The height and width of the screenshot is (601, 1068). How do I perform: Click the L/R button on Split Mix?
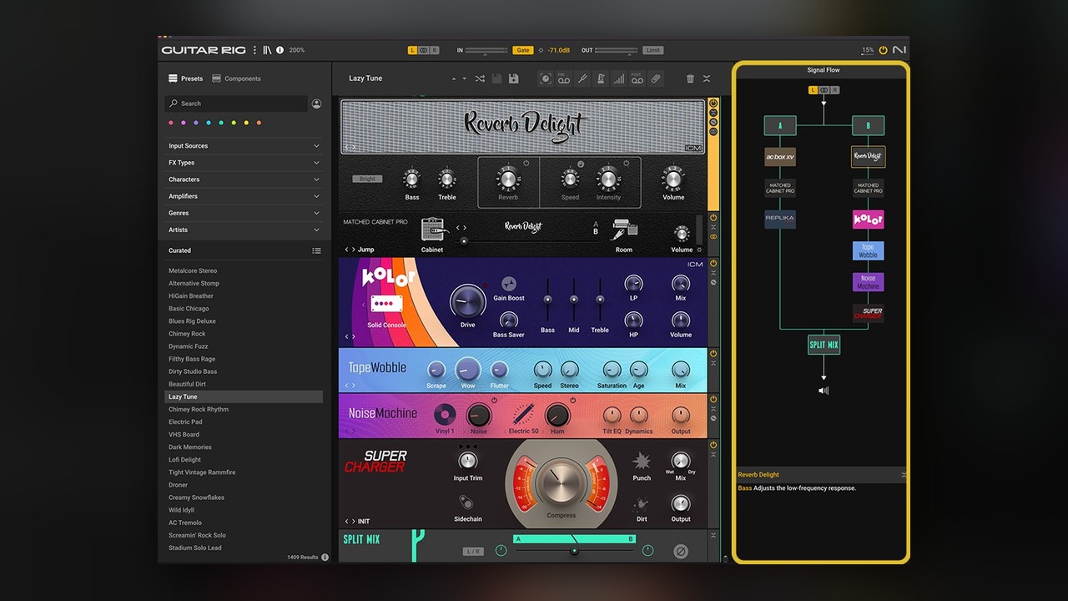[x=473, y=552]
